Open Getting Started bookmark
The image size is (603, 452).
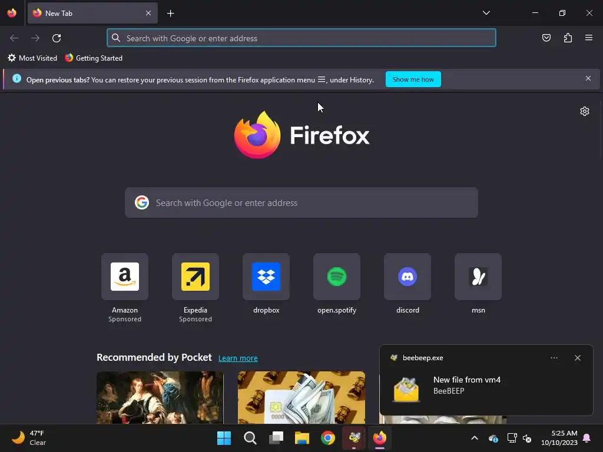[x=94, y=58]
